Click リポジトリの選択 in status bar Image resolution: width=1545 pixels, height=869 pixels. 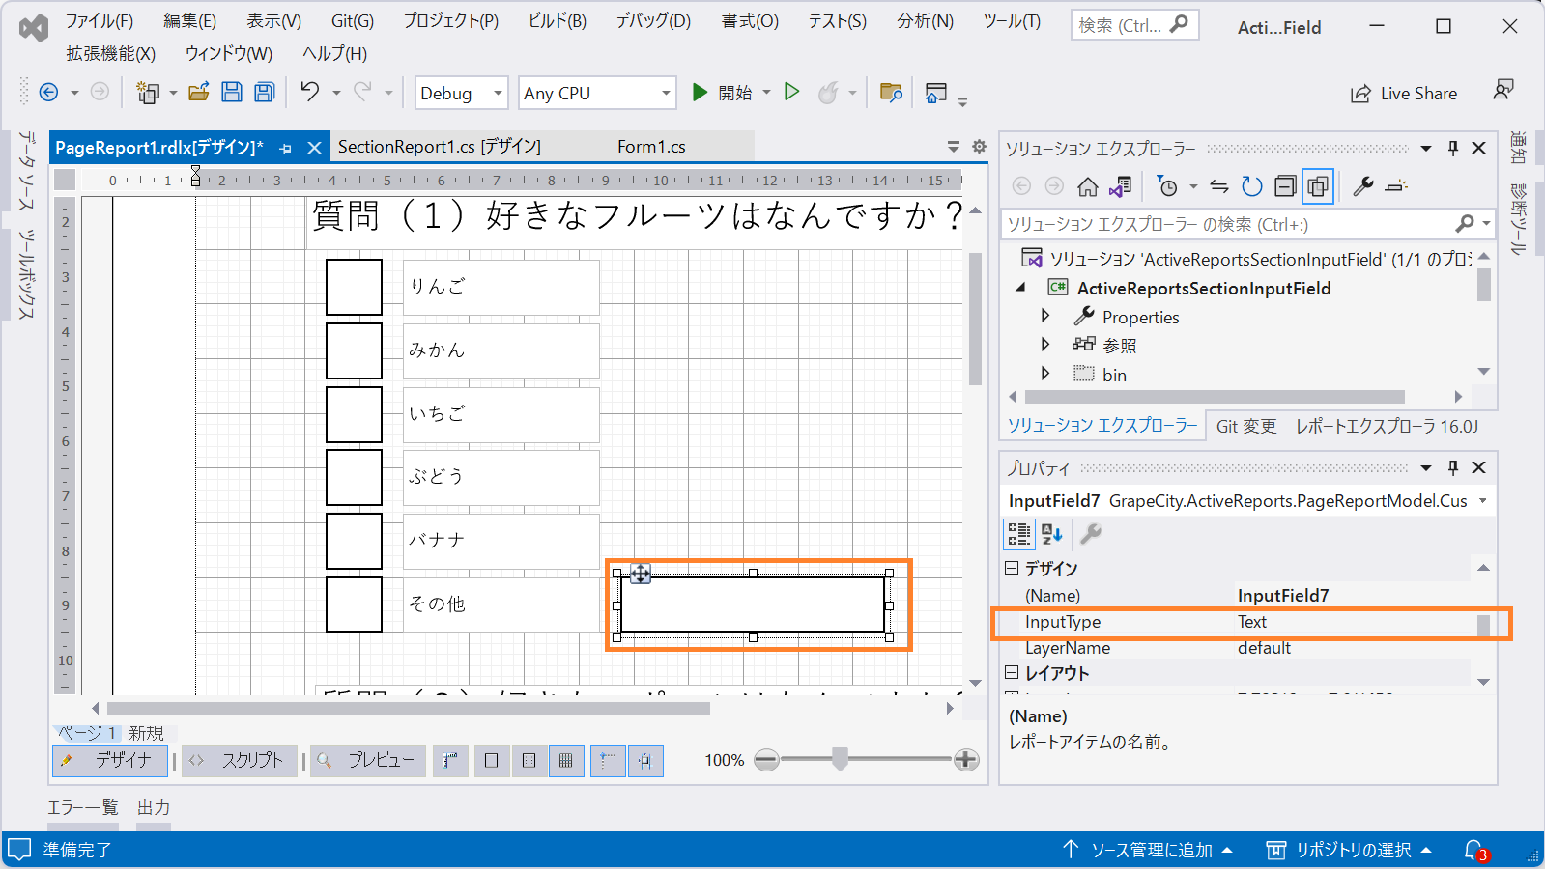coord(1349,850)
